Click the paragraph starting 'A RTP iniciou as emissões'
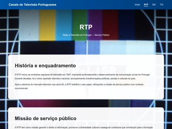 [x=82, y=76]
